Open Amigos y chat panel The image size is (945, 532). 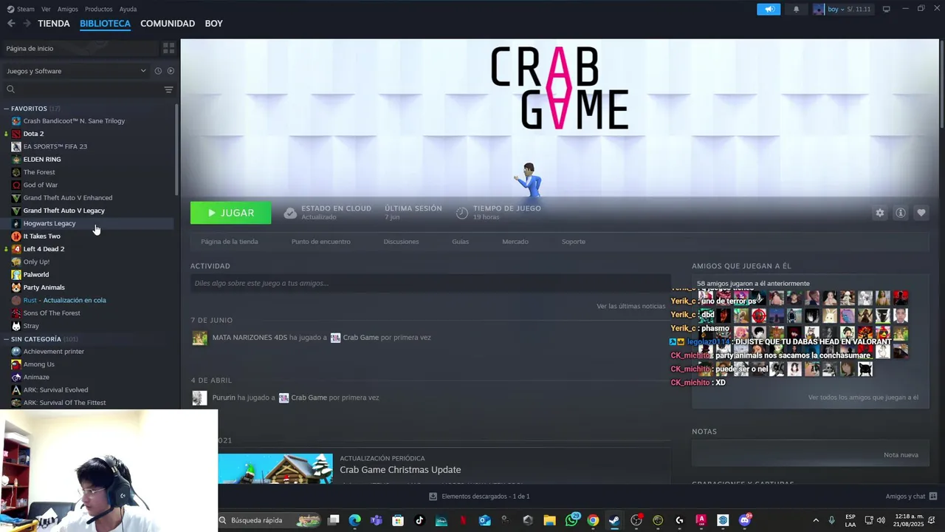911,497
